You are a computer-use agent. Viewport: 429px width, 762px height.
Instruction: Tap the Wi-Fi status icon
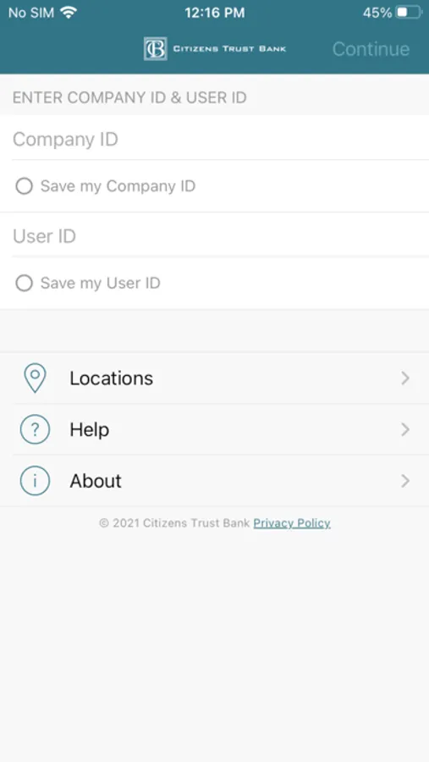69,13
